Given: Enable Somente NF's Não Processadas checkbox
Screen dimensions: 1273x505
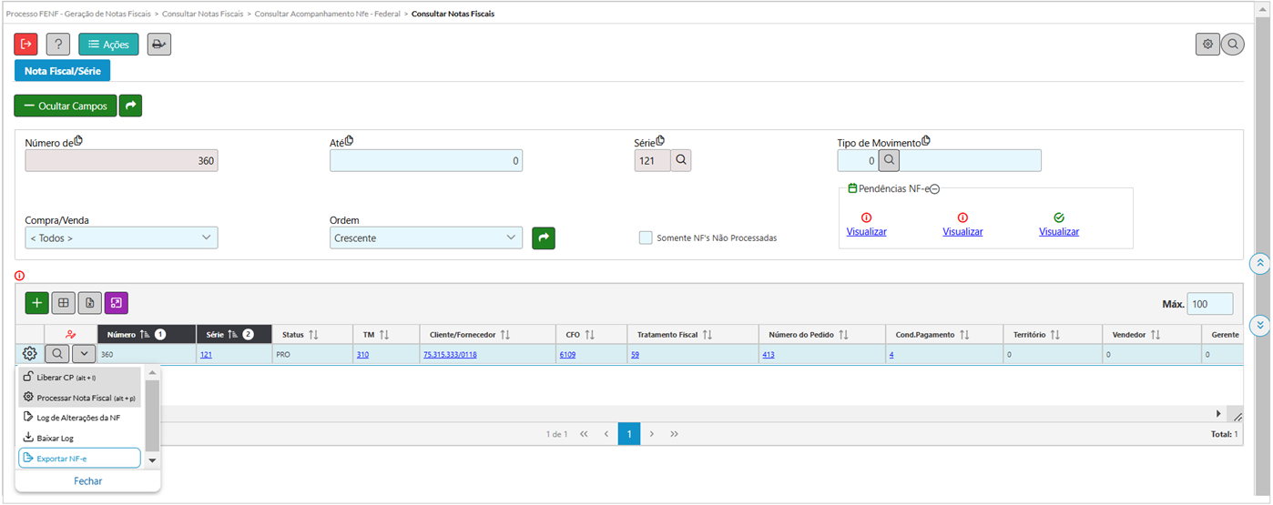Looking at the screenshot, I should tap(646, 238).
